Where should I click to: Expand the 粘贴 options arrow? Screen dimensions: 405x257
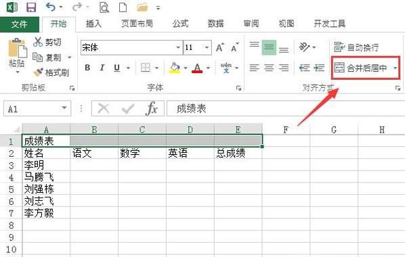tap(18, 72)
